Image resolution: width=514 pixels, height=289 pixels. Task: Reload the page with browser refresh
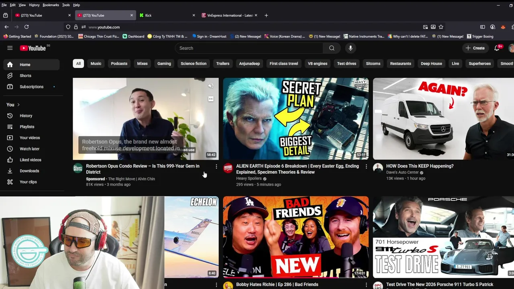pyautogui.click(x=27, y=27)
